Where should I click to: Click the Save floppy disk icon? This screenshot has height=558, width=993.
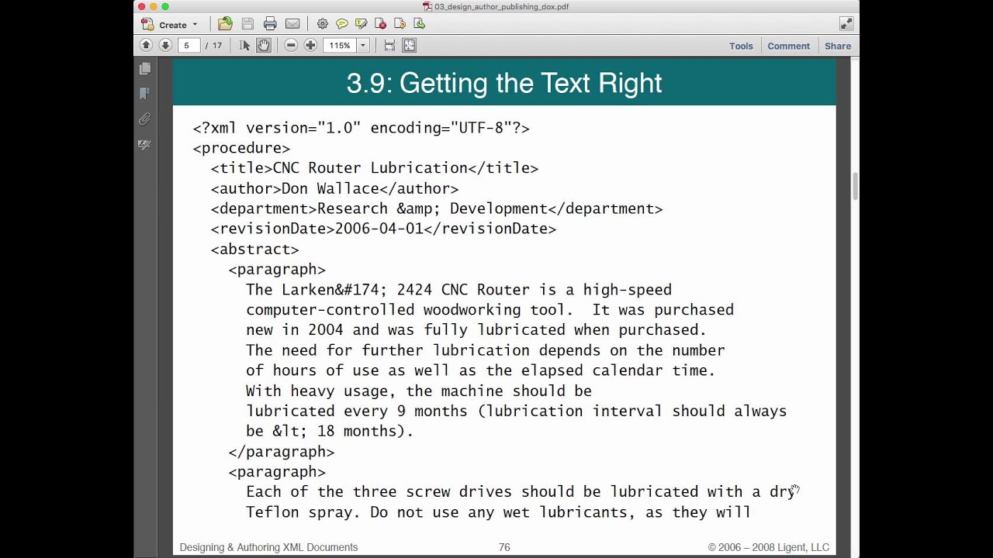pyautogui.click(x=247, y=24)
